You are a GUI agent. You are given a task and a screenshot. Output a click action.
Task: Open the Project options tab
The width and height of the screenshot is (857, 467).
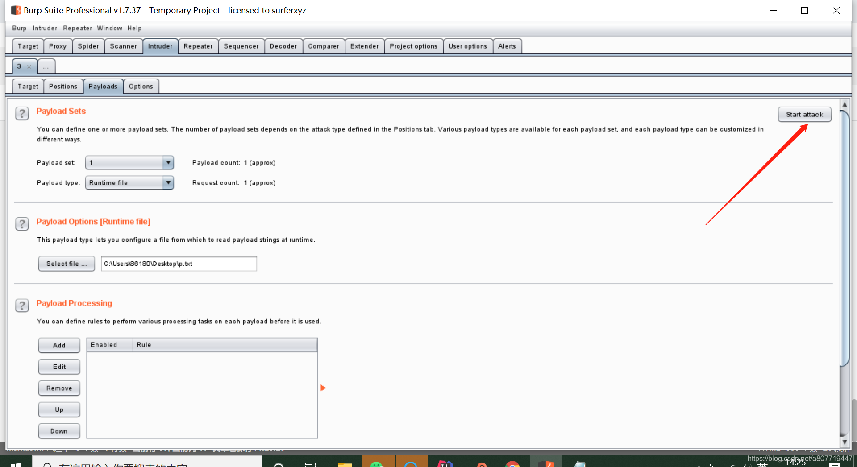click(414, 46)
